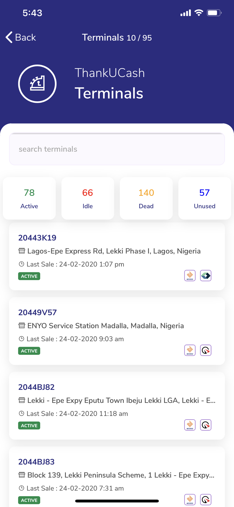
Task: Tap red arrow provider icon on 20449V57
Action: (x=206, y=350)
